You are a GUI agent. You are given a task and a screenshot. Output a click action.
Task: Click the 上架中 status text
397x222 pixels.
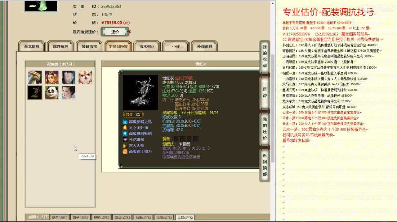pyautogui.click(x=106, y=15)
